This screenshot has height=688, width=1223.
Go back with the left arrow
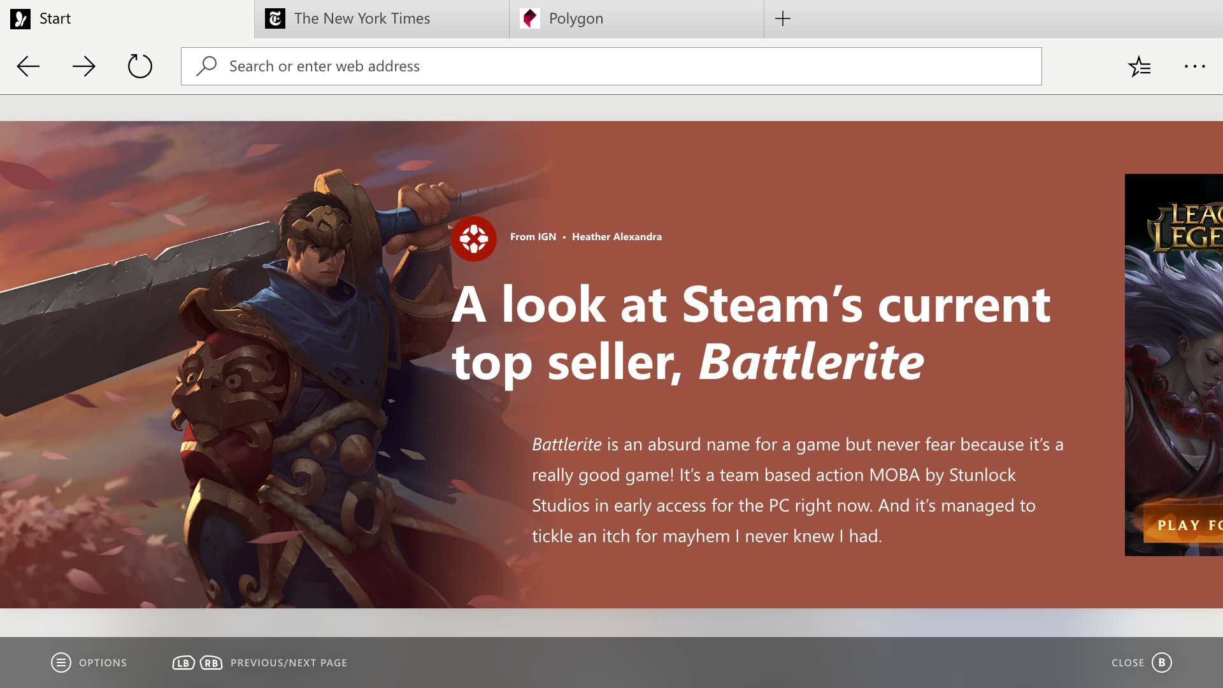28,66
